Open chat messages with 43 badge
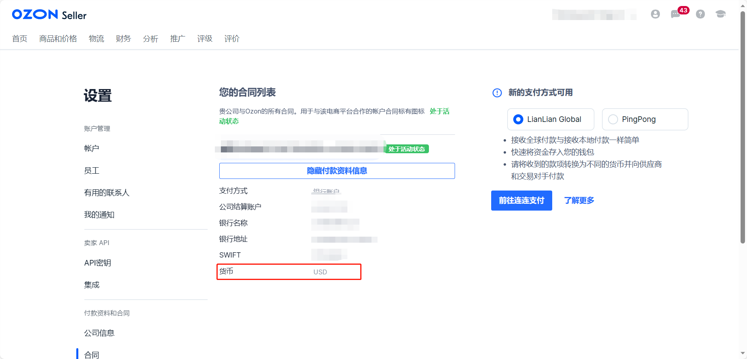Image resolution: width=747 pixels, height=359 pixels. pos(676,14)
